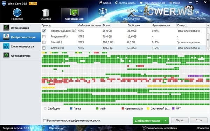Open the privacy protection shield icon
Screen dimensions: 210x131
coord(103,13)
